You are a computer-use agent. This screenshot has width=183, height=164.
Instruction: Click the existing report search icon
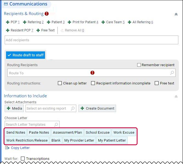[73, 109]
